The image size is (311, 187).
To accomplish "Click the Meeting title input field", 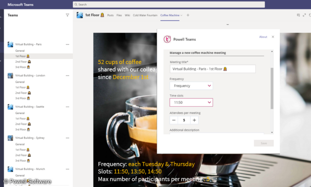I will 213,69.
